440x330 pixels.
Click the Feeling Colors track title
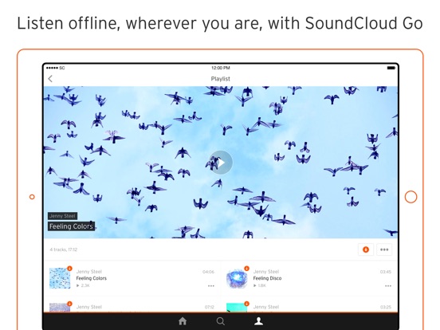[x=92, y=278]
